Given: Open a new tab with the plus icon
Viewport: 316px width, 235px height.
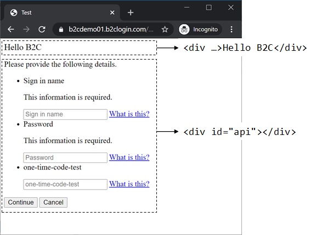Looking at the screenshot, I should (x=131, y=13).
